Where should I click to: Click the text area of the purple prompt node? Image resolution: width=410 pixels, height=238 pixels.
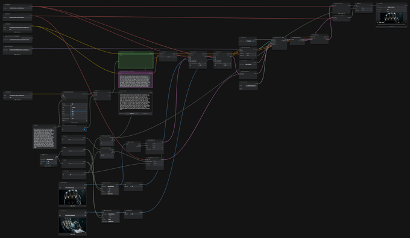136,81
